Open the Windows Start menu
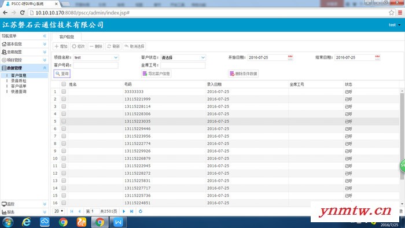The height and width of the screenshot is (228, 405). pos(8,222)
